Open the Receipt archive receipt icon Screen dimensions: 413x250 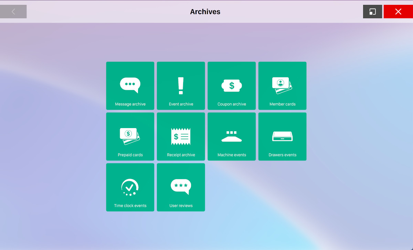point(181,136)
